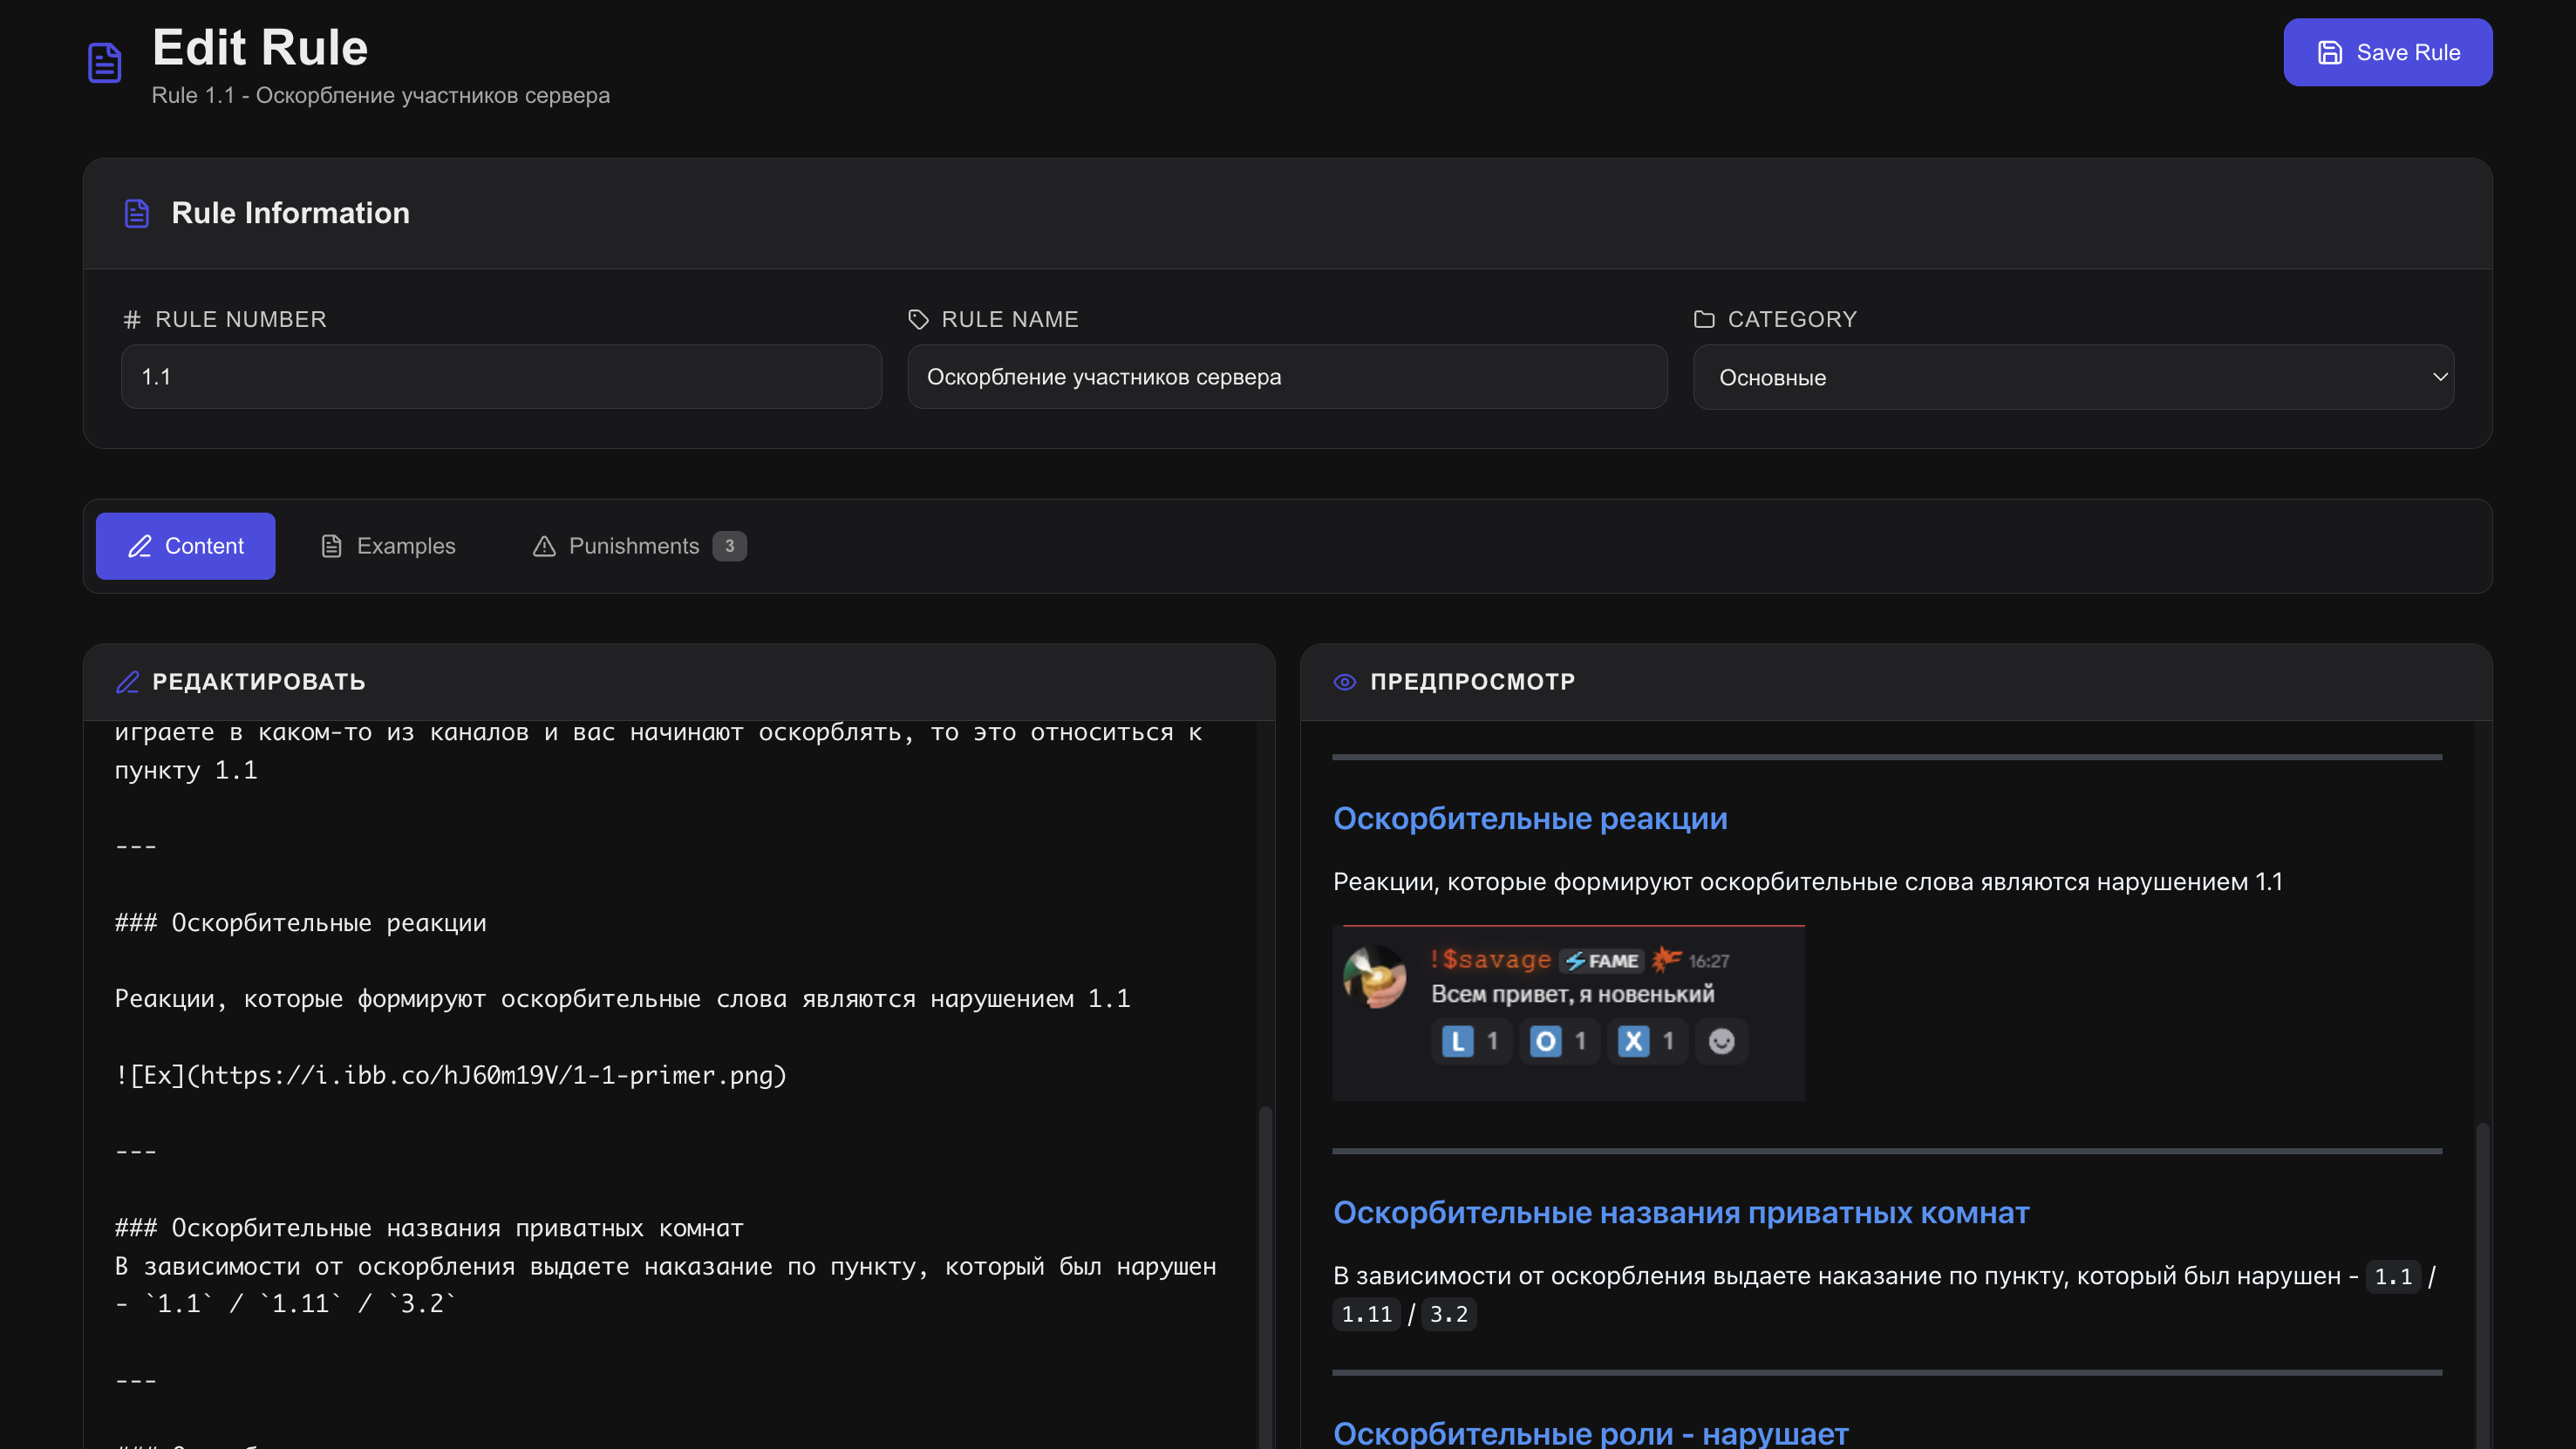This screenshot has height=1449, width=2576.
Task: Focus the Rule Number input field
Action: [501, 377]
